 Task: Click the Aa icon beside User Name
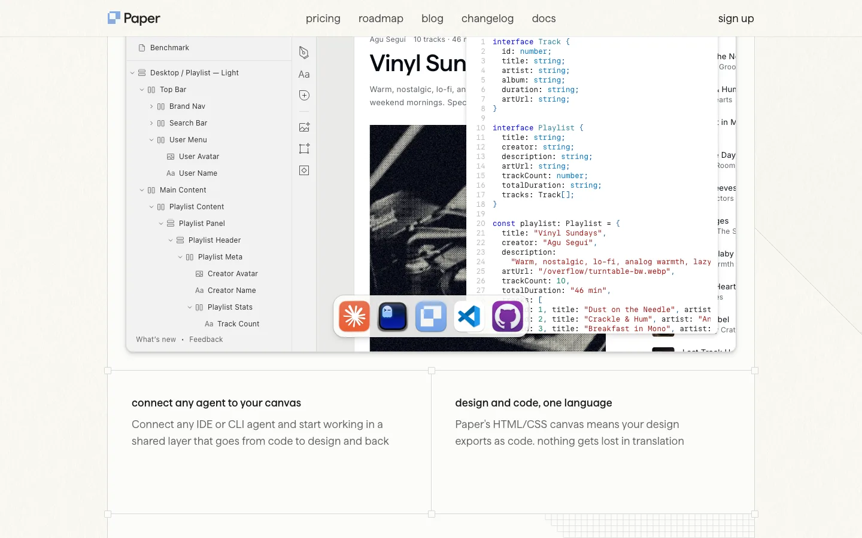pyautogui.click(x=171, y=173)
